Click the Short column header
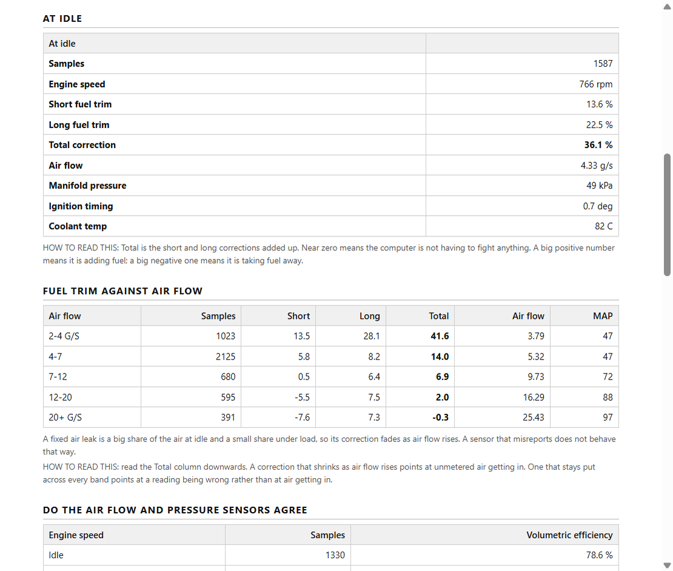The height and width of the screenshot is (571, 673). click(298, 316)
